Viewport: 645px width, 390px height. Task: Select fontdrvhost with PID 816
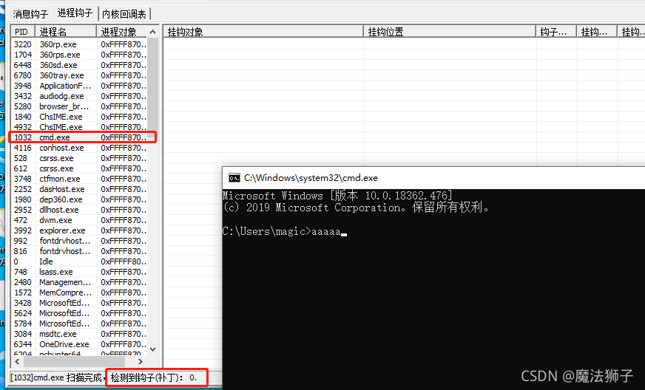[x=79, y=251]
